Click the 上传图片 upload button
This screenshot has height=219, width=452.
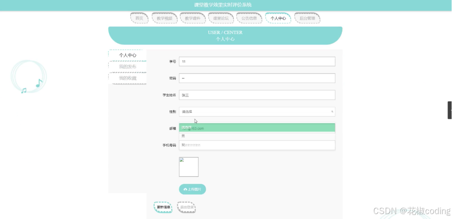coord(192,189)
